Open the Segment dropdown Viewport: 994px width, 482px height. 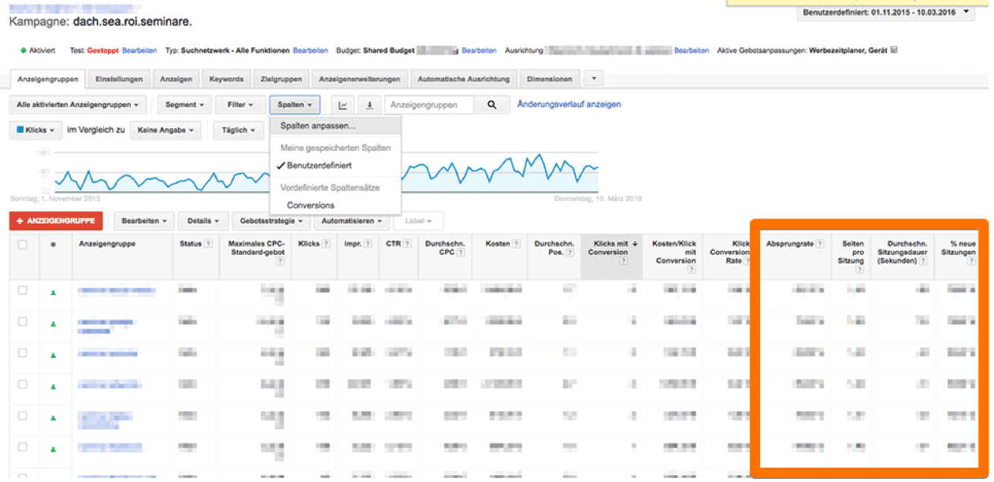(184, 104)
